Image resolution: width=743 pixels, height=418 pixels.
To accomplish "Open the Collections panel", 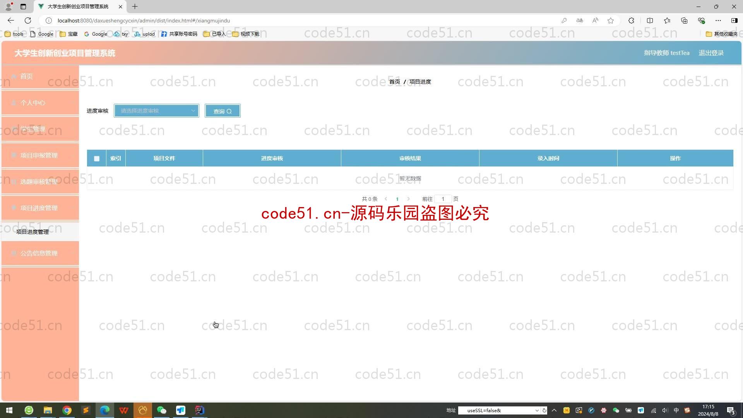I will click(x=684, y=21).
